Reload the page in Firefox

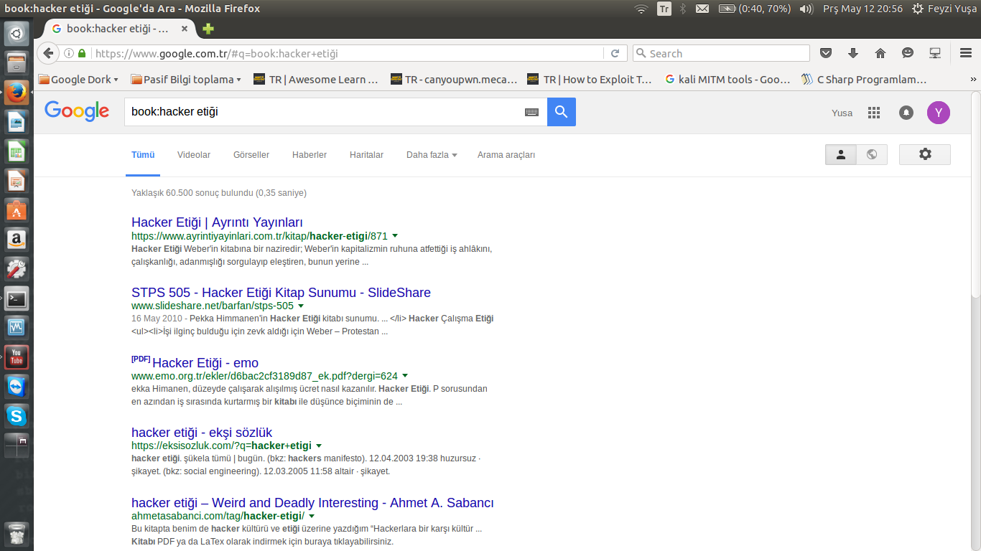[615, 53]
